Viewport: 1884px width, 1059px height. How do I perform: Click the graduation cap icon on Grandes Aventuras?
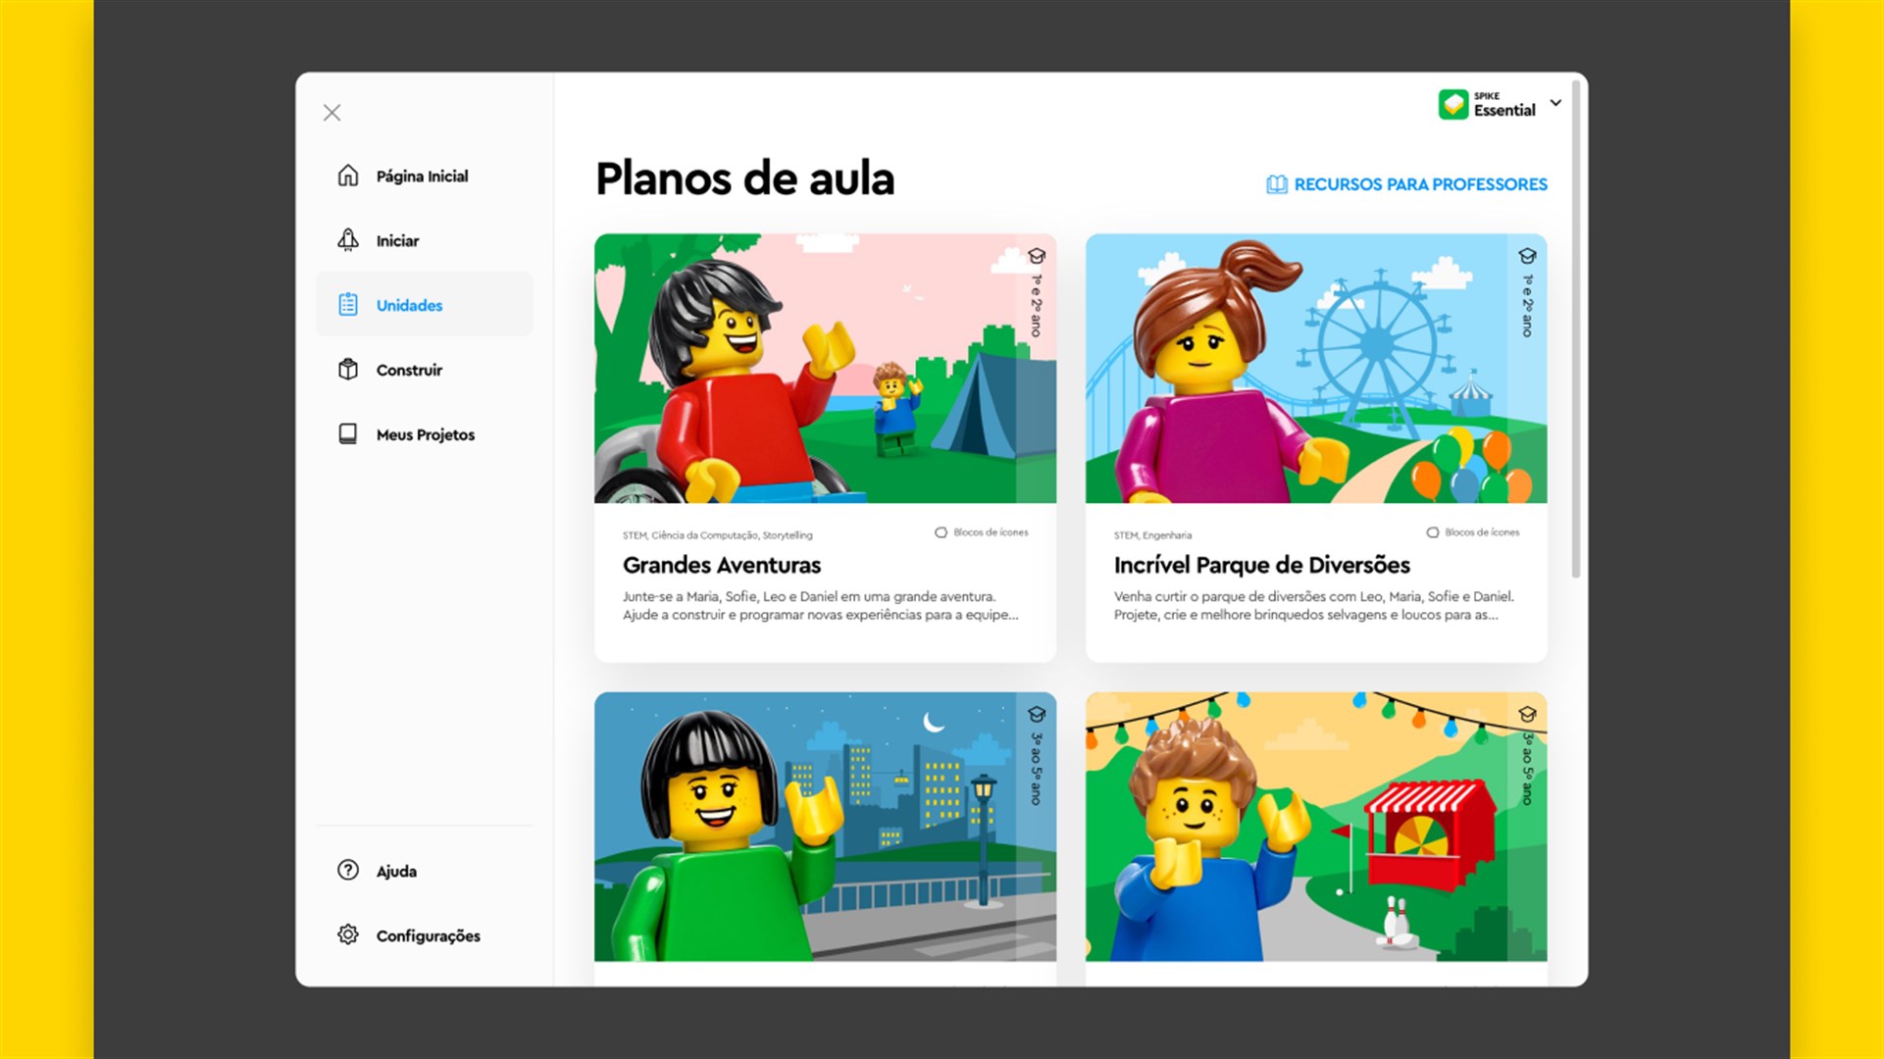(1037, 256)
